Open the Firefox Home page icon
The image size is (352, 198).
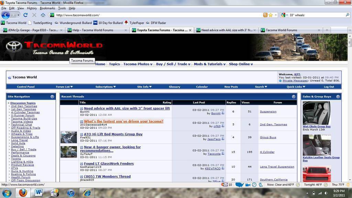point(43,15)
